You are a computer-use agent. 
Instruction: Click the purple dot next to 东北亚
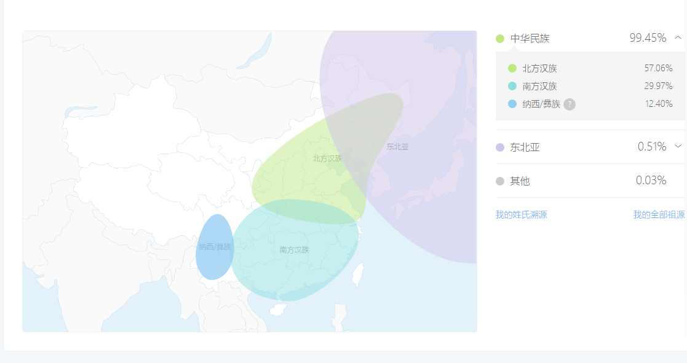pos(500,147)
